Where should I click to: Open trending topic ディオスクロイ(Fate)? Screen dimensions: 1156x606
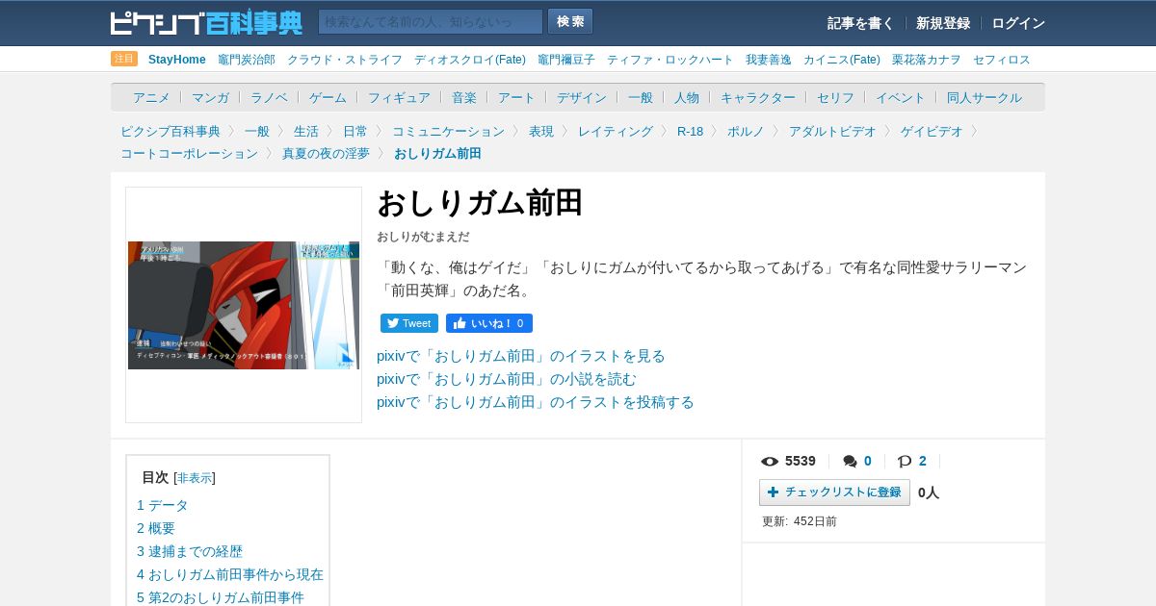click(x=470, y=60)
